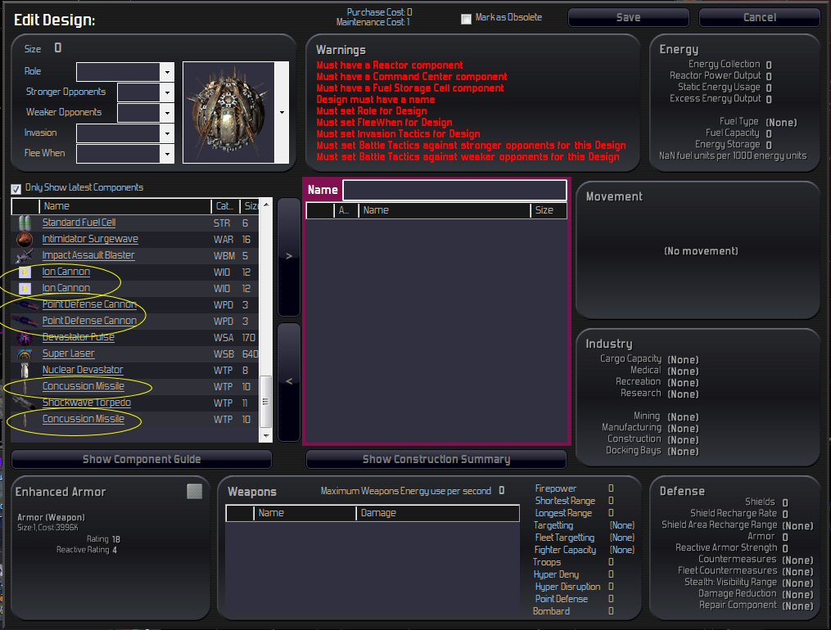831x630 pixels.
Task: Click the Shockwave Torpedo icon
Action: coord(25,403)
